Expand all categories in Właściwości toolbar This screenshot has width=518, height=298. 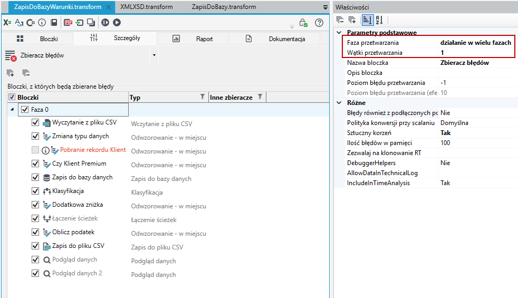(x=352, y=20)
